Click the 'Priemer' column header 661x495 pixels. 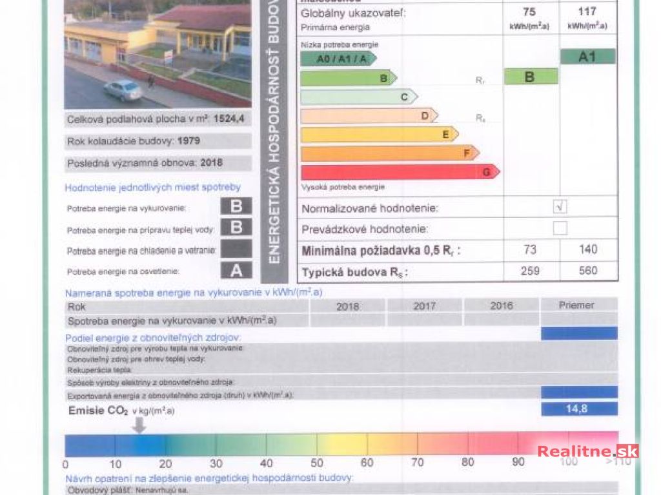pos(579,305)
